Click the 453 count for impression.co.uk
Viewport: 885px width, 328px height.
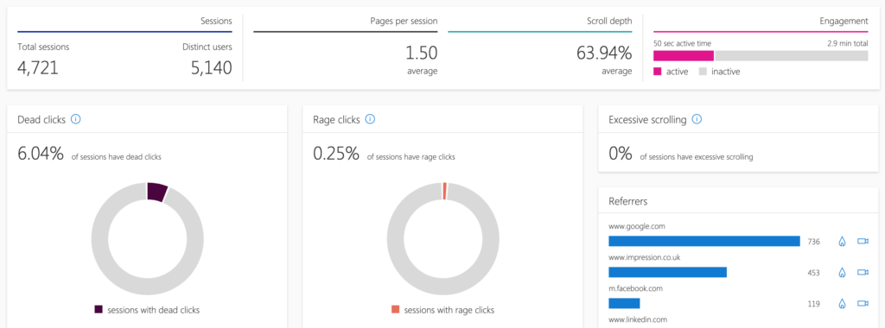point(813,273)
